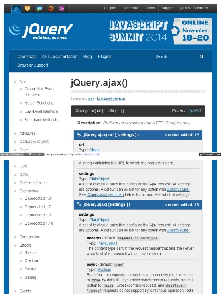This screenshot has height=294, width=221.
Task: Open Deprecated 1.3 in sidebar
Action: pos(38,198)
